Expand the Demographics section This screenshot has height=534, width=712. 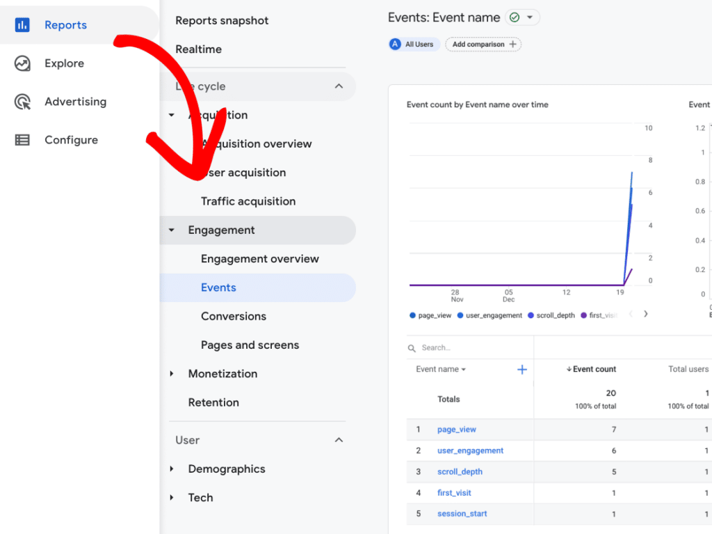tap(172, 469)
